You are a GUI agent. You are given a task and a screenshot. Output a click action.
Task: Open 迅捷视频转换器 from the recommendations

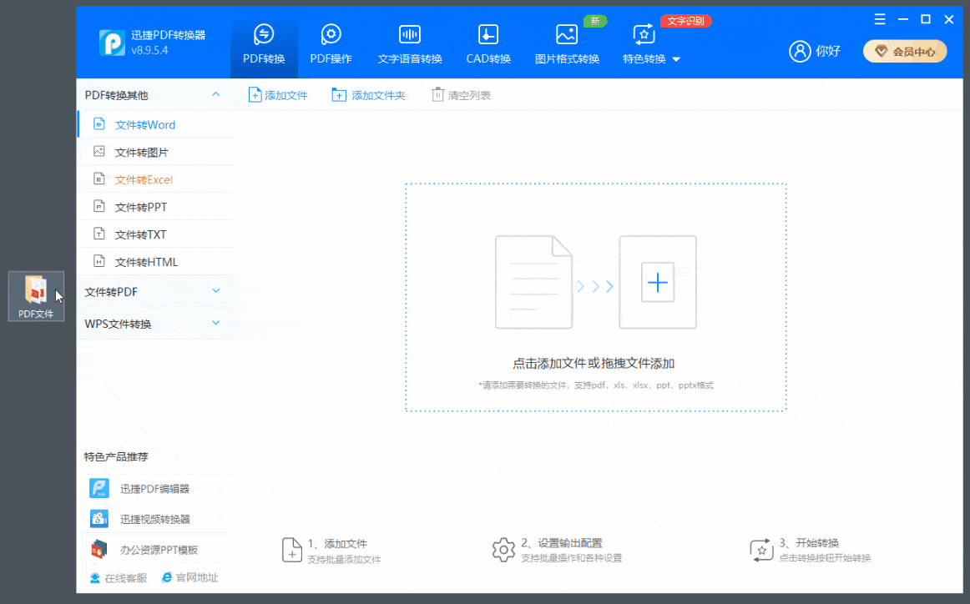154,519
